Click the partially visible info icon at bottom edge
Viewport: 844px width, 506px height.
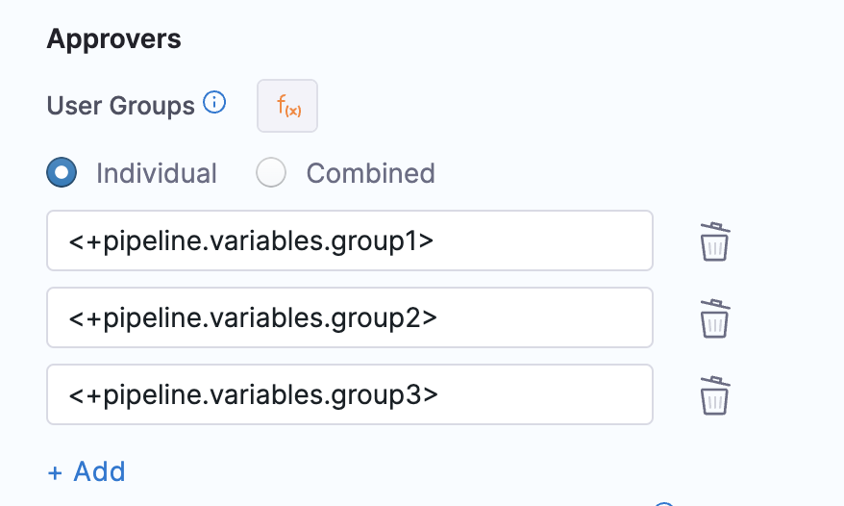coord(664,503)
